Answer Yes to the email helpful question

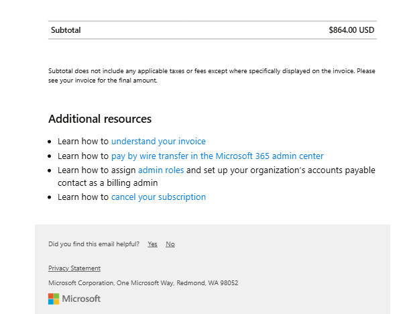152,244
